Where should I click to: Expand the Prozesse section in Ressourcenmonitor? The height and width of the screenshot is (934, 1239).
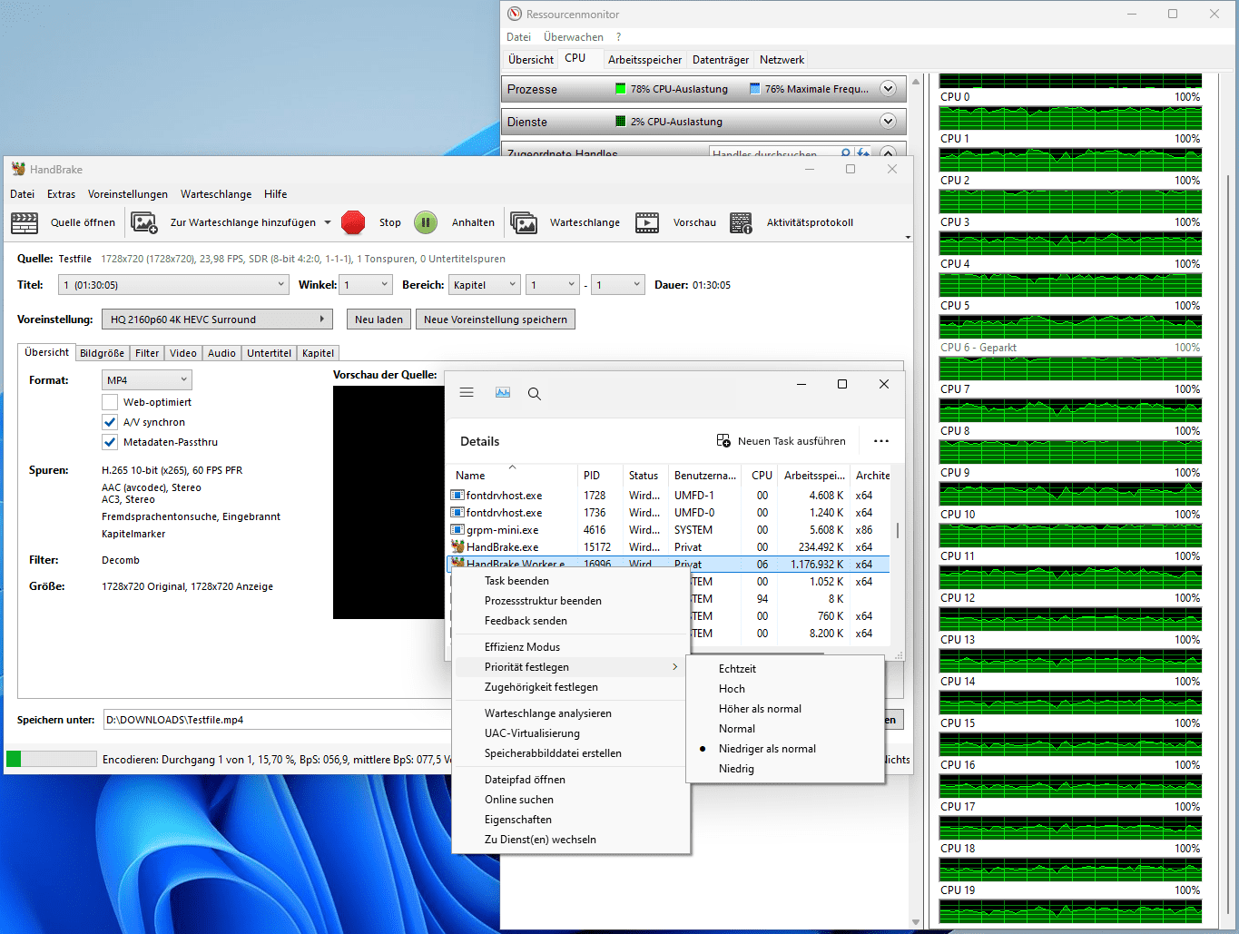click(x=888, y=89)
